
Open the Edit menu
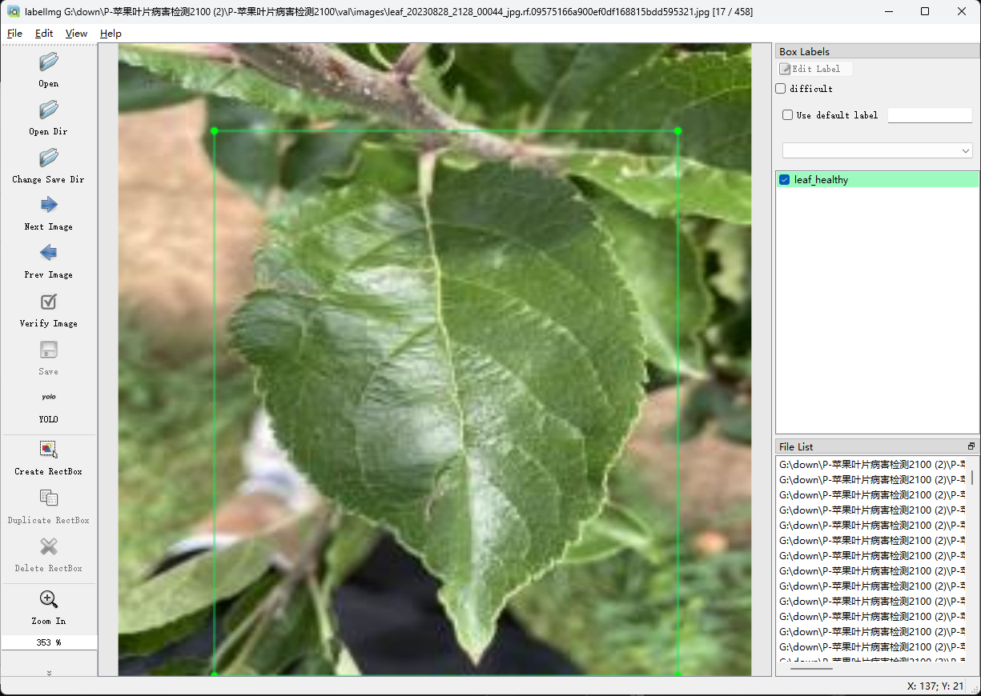44,34
